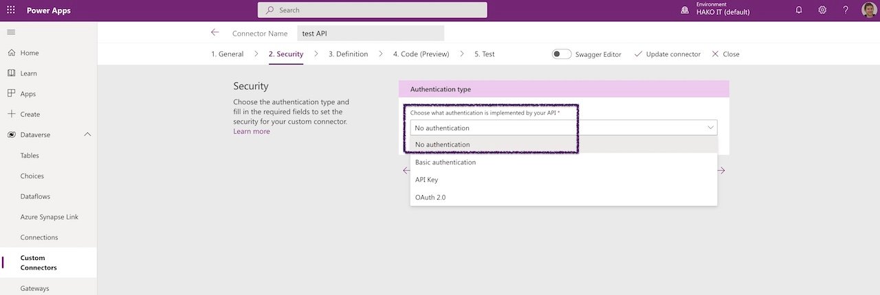Click the Update connector button
880x295 pixels.
(667, 54)
